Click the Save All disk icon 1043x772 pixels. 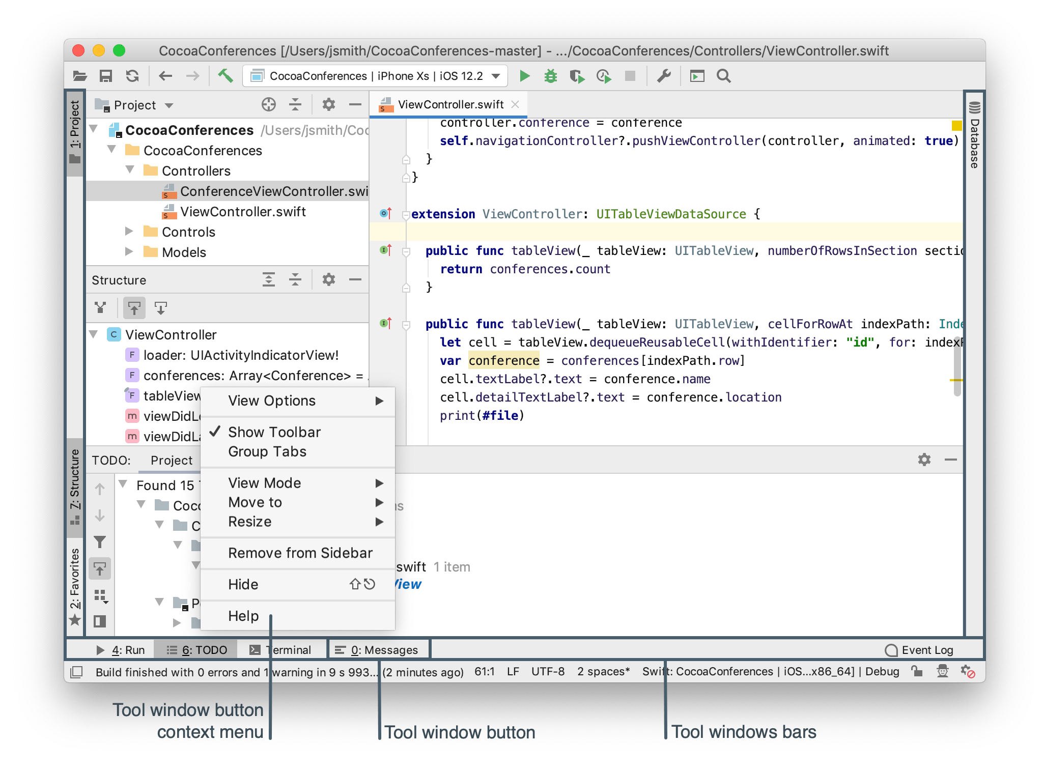[x=106, y=76]
